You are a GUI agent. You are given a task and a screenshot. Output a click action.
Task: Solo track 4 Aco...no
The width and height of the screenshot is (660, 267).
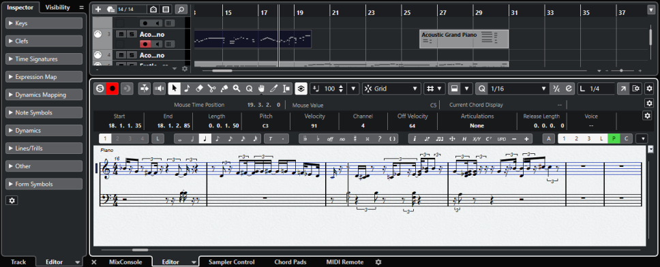pyautogui.click(x=132, y=55)
